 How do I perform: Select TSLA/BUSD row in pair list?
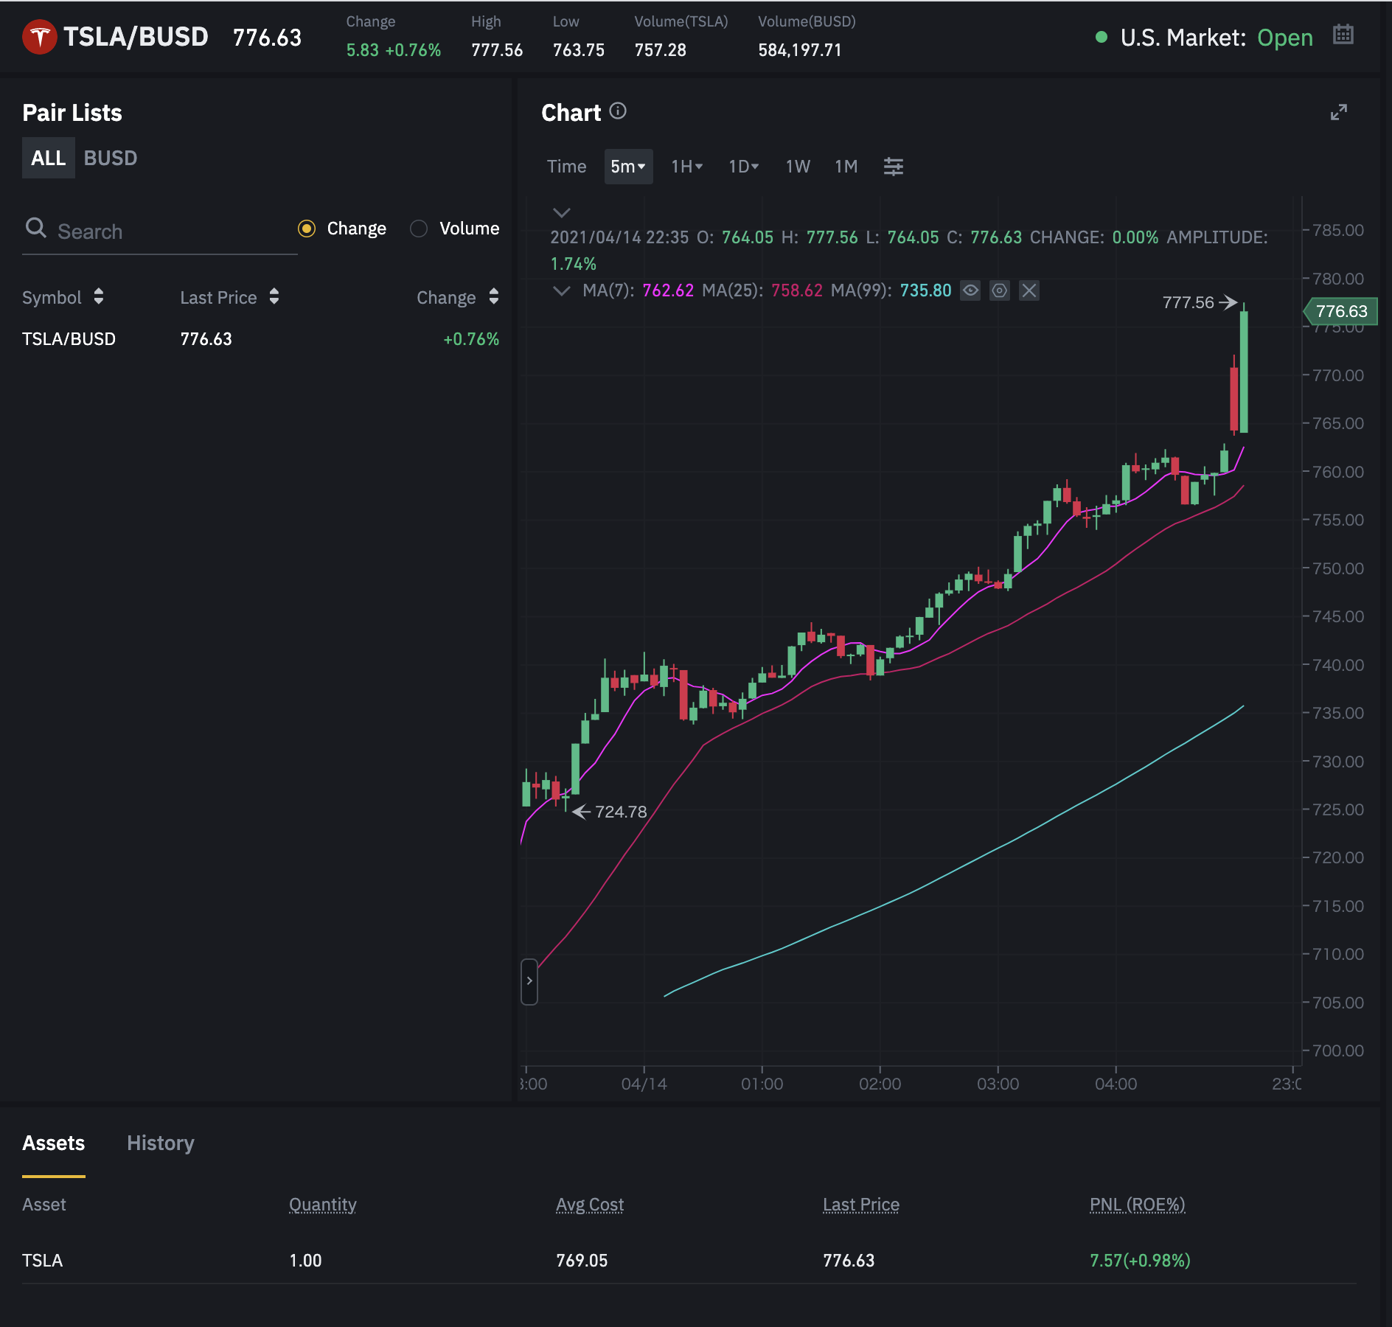tap(261, 339)
